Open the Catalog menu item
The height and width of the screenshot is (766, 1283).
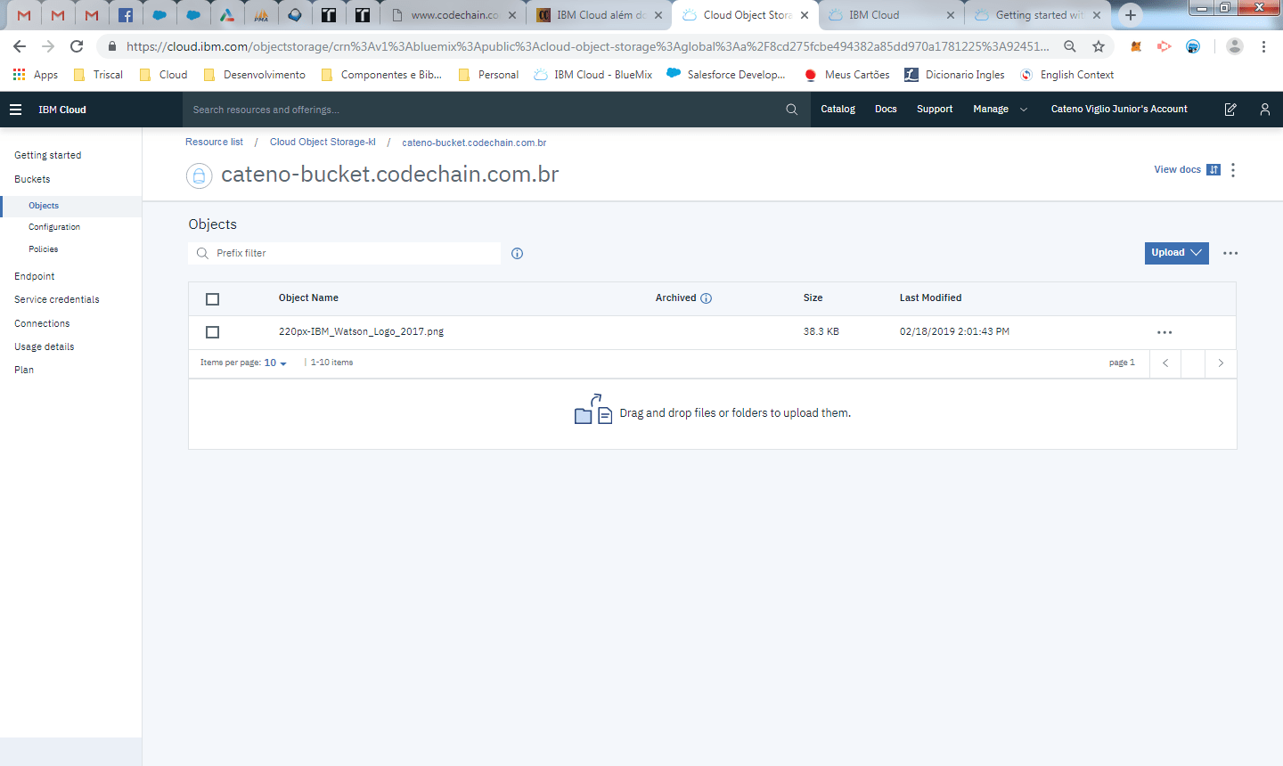point(838,110)
